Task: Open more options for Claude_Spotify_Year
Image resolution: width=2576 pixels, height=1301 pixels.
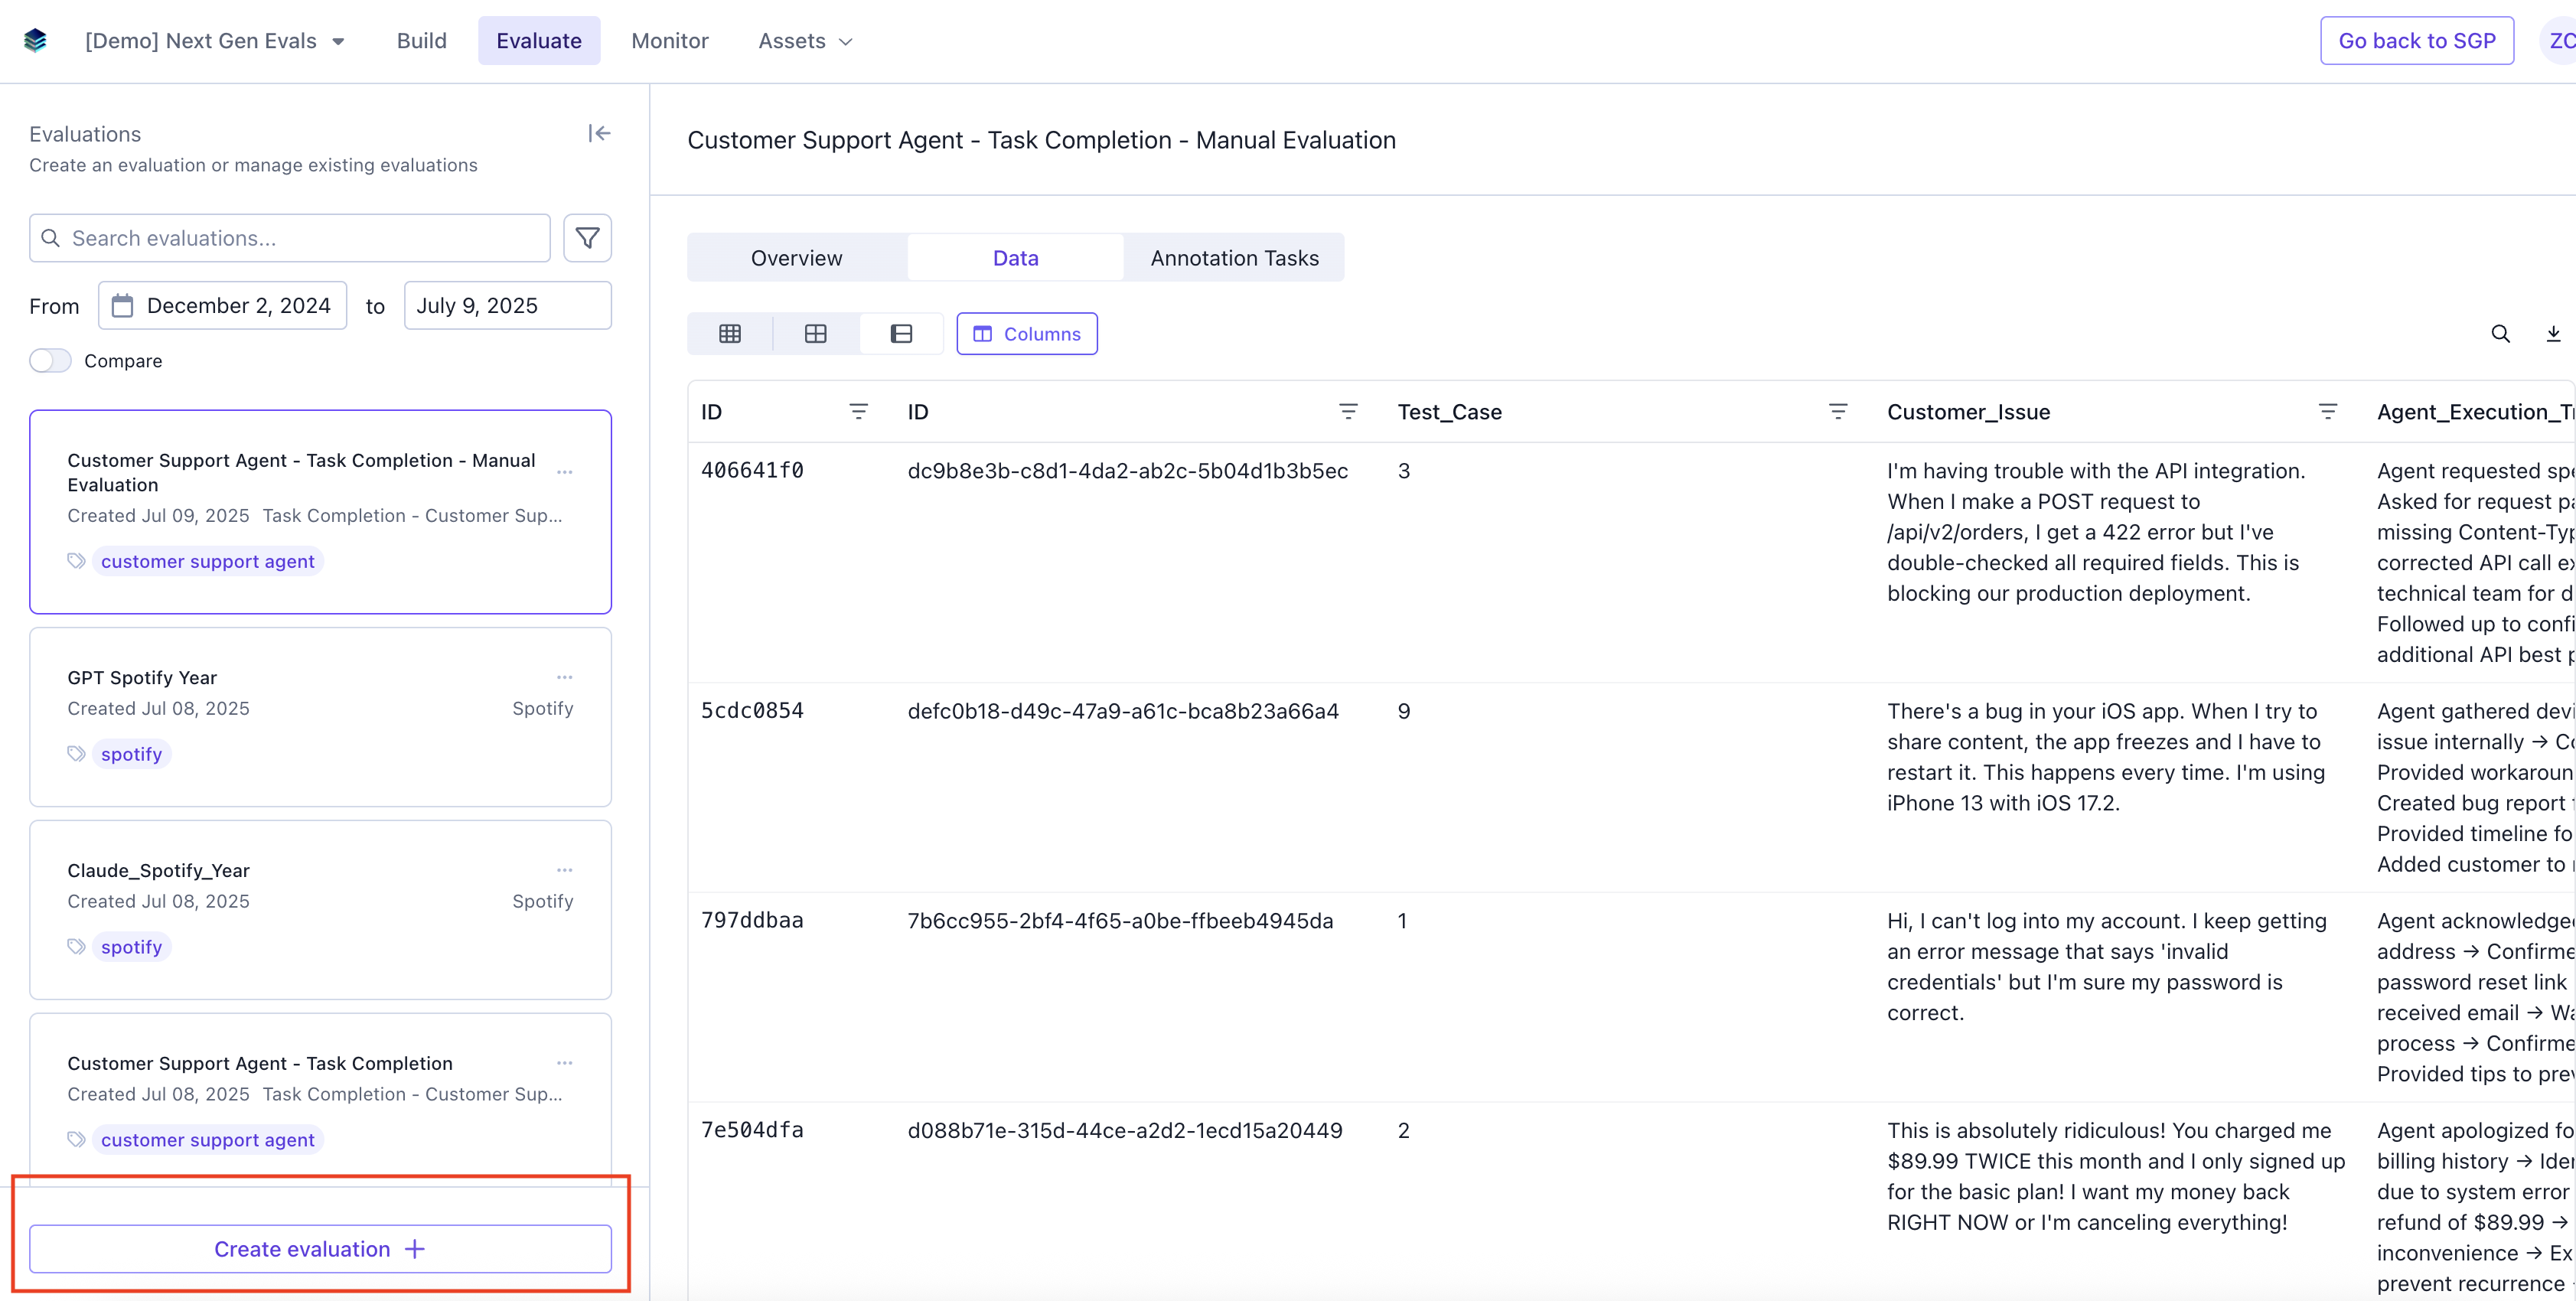Action: [x=565, y=870]
